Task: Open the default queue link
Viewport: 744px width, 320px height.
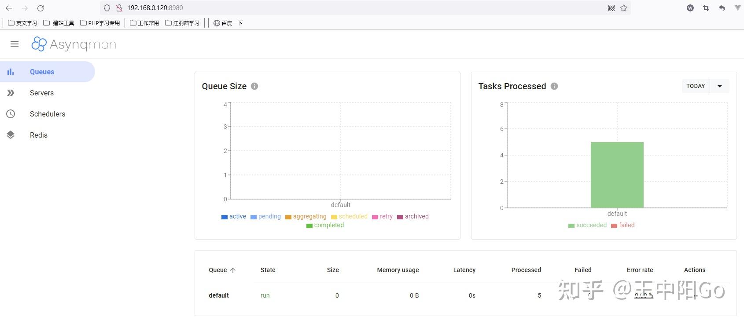Action: [219, 295]
